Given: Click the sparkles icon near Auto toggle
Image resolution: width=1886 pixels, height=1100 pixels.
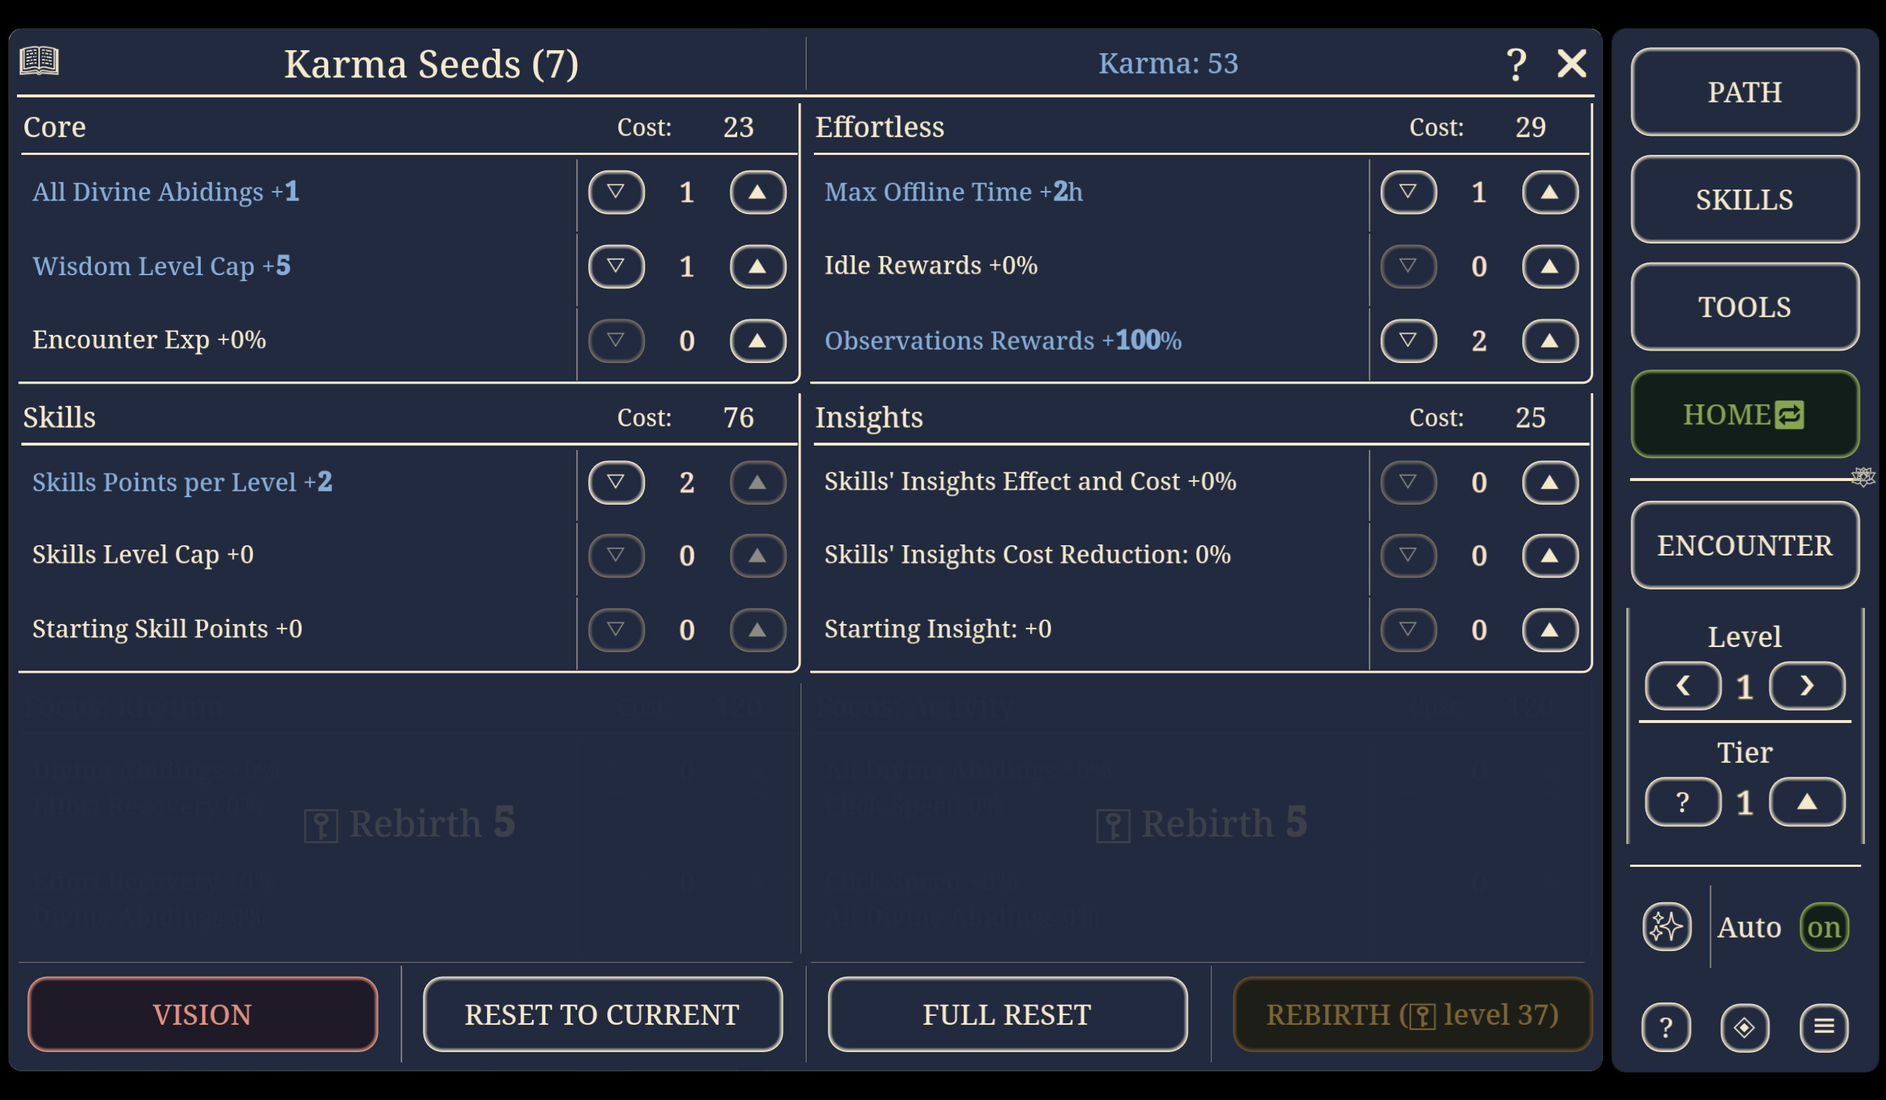Looking at the screenshot, I should coord(1668,927).
